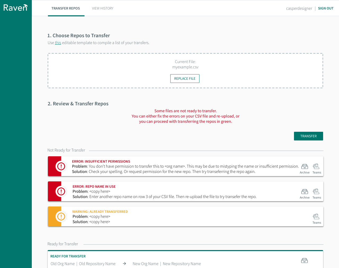The image size is (339, 268).
Task: Click 'New Org Name' text
Action: (x=145, y=264)
